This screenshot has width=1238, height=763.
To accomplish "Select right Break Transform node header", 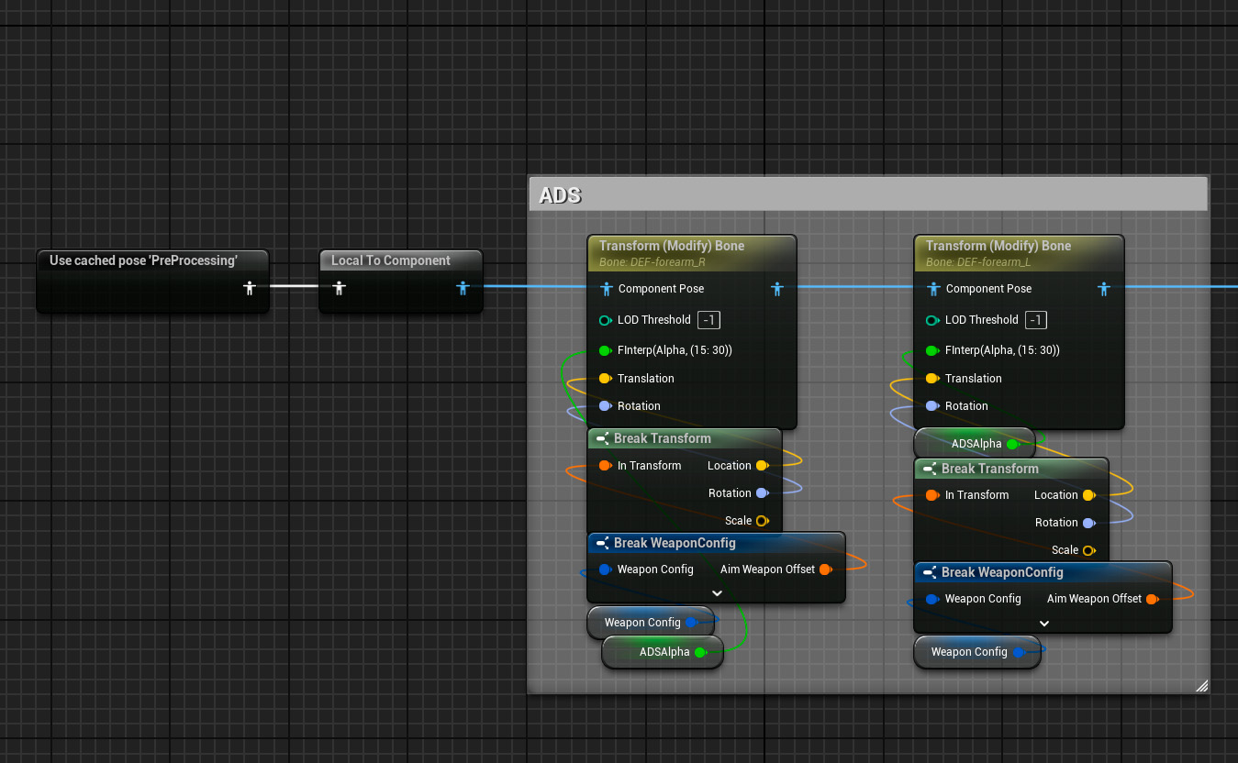I will pos(1011,469).
